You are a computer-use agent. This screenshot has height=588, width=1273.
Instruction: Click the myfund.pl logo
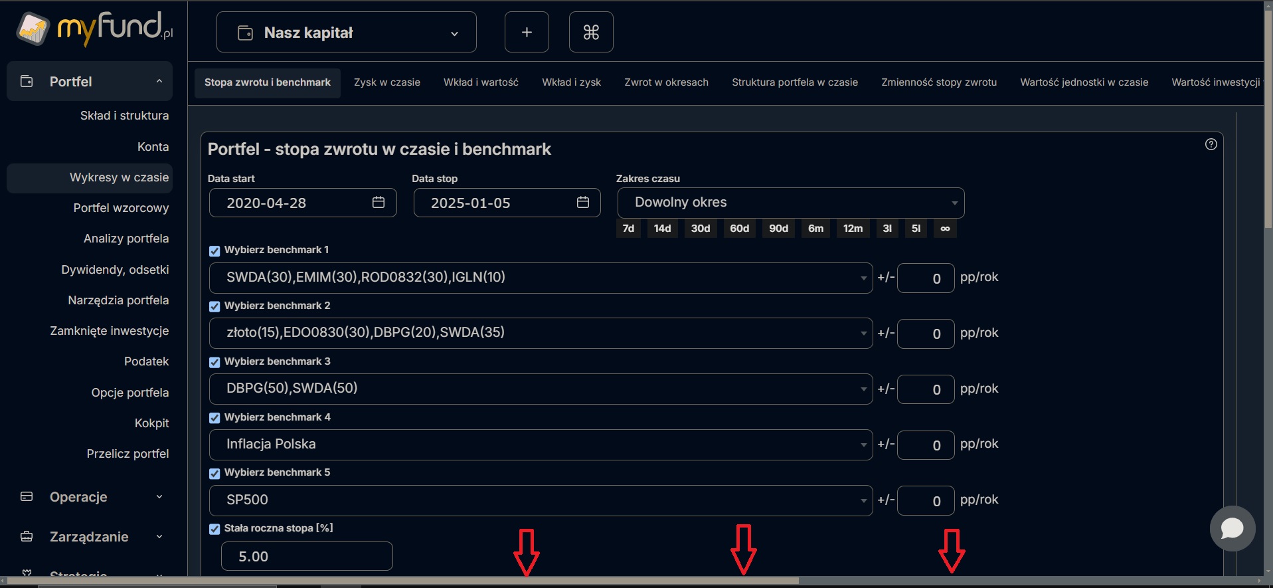tap(94, 29)
